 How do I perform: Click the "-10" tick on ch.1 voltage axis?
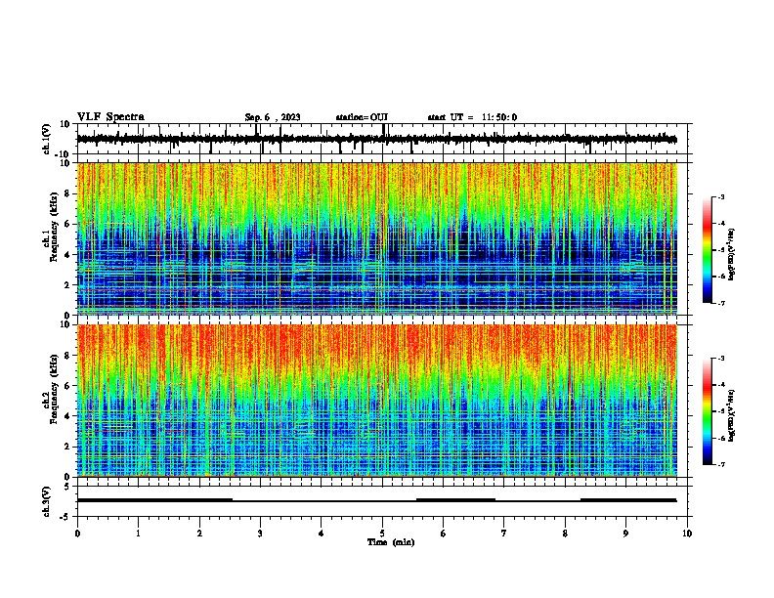(64, 154)
